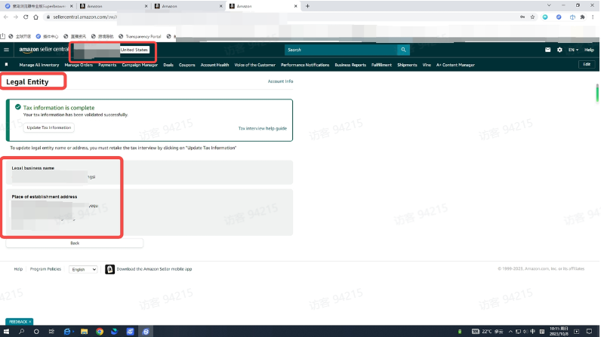
Task: Open the Seller Central hamburger menu
Action: point(7,50)
